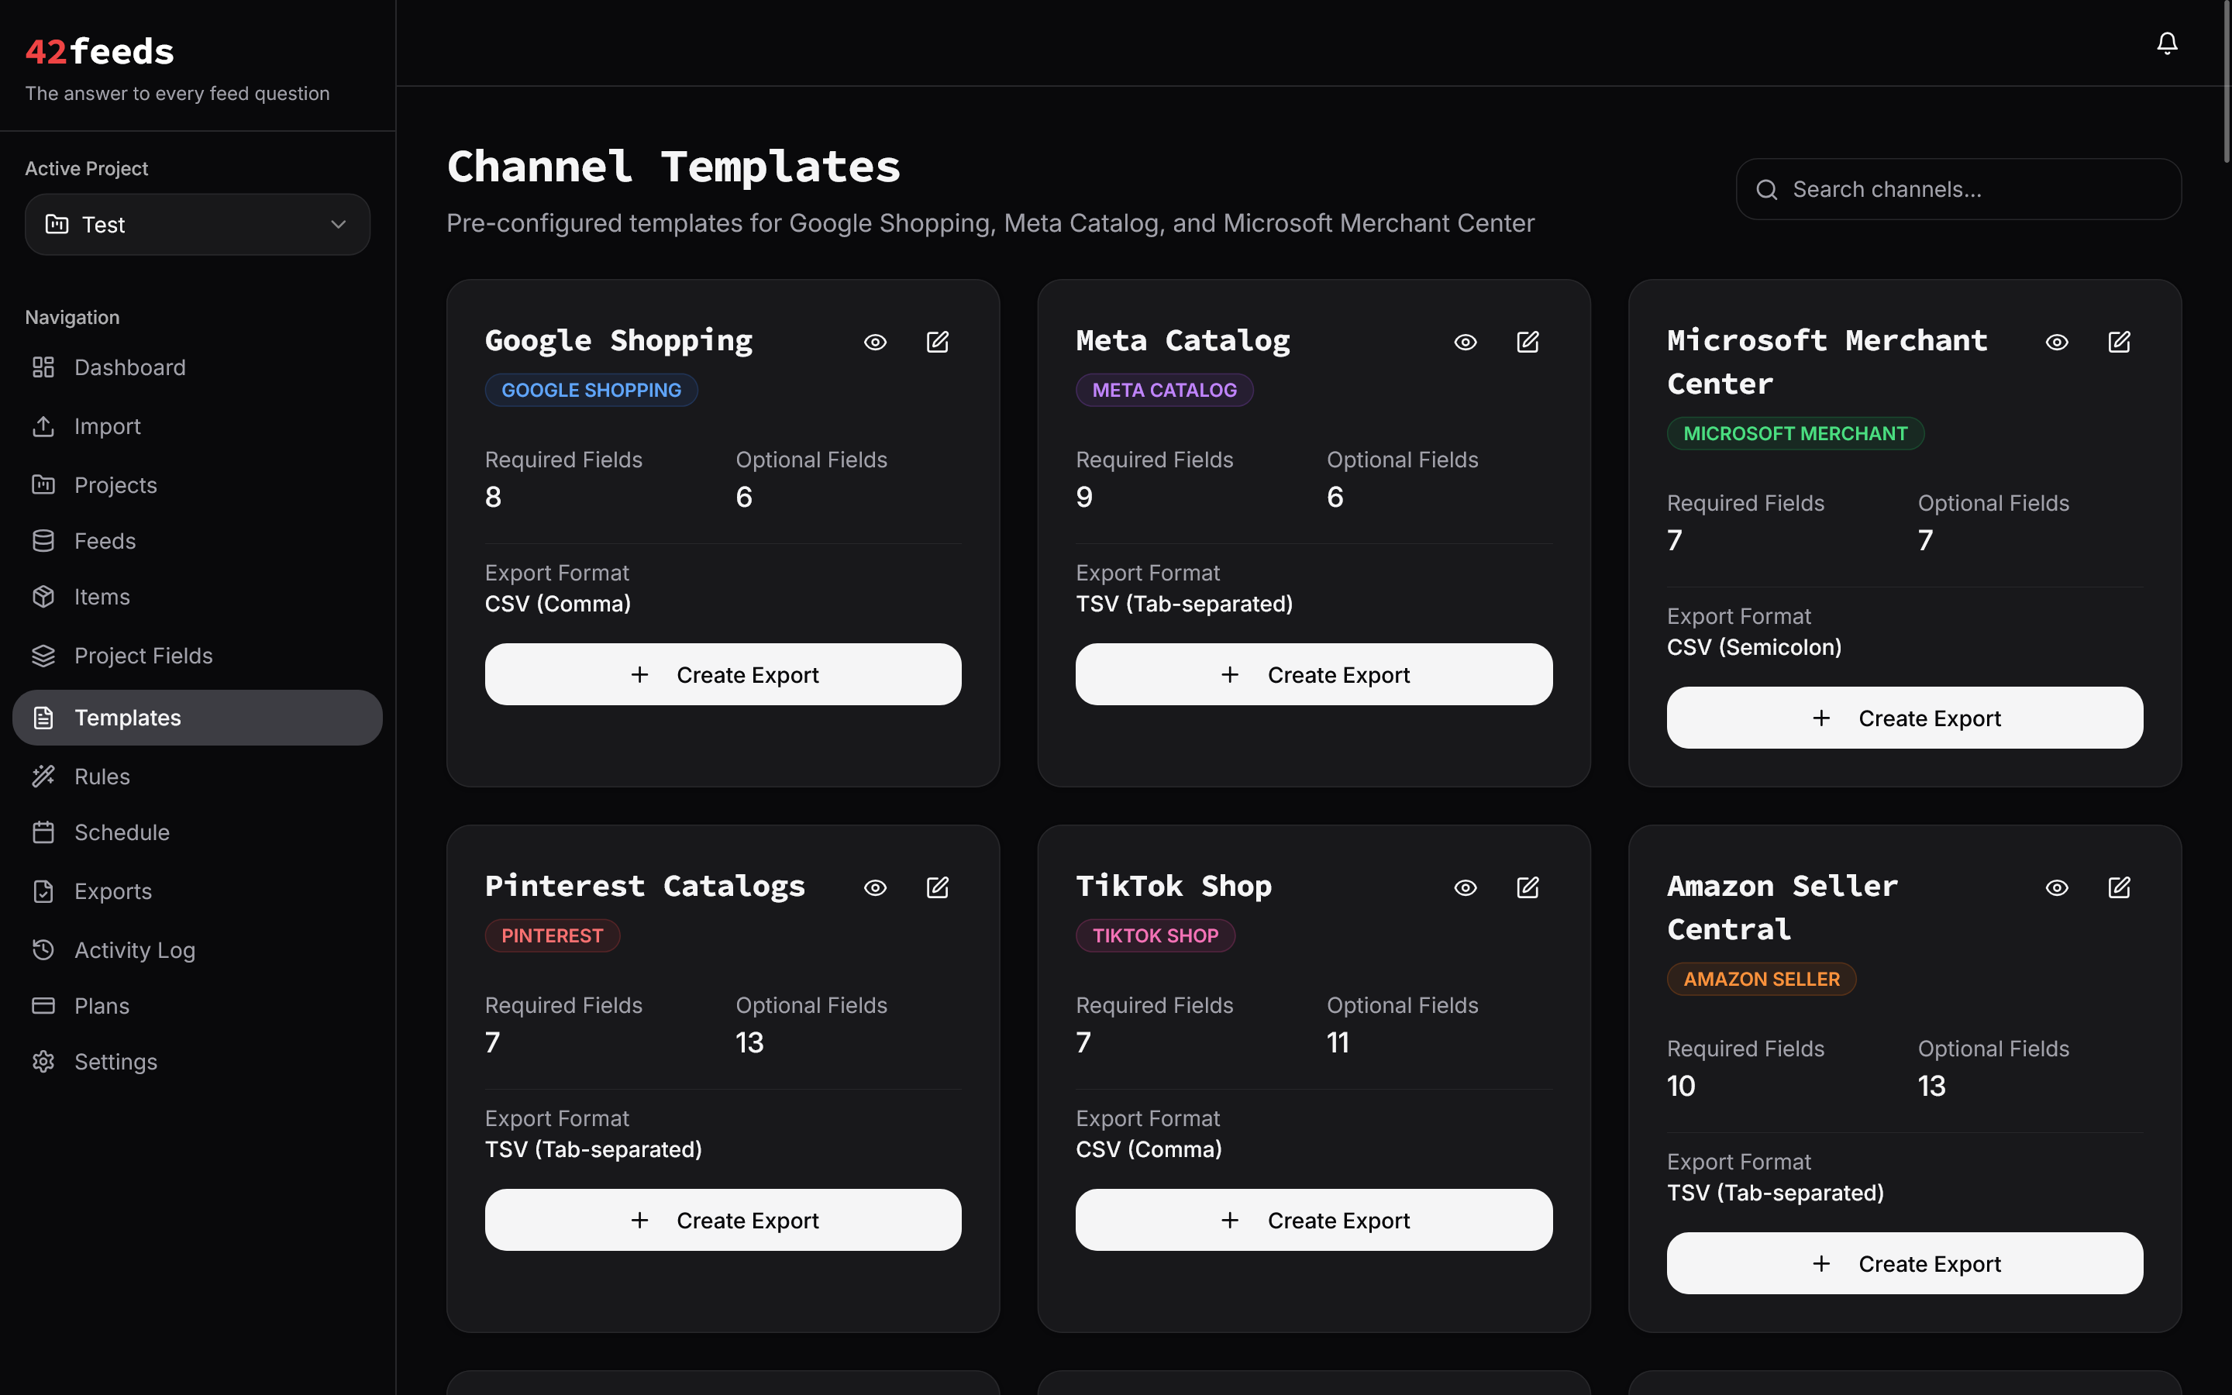This screenshot has height=1395, width=2232.
Task: Click the Items navigation icon
Action: click(43, 597)
